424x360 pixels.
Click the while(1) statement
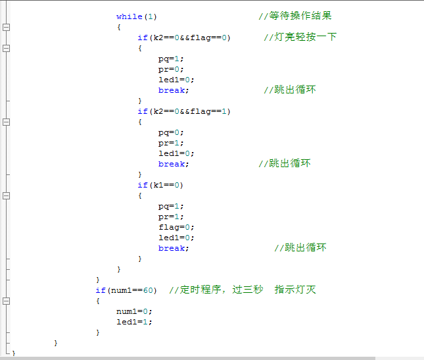click(137, 16)
